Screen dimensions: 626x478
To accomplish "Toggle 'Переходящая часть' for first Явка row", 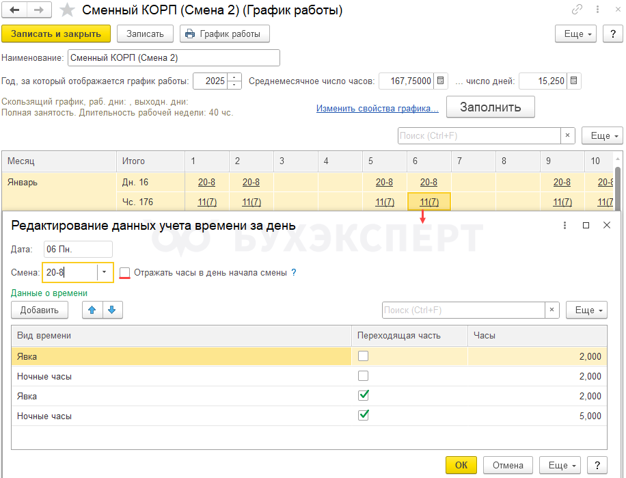I will 364,356.
